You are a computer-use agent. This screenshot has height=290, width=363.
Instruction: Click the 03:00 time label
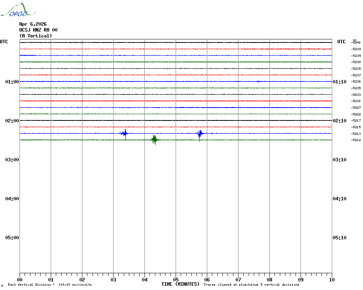(x=12, y=160)
